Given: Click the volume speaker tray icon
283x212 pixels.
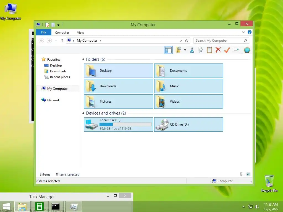Looking at the screenshot, I should click(257, 207).
